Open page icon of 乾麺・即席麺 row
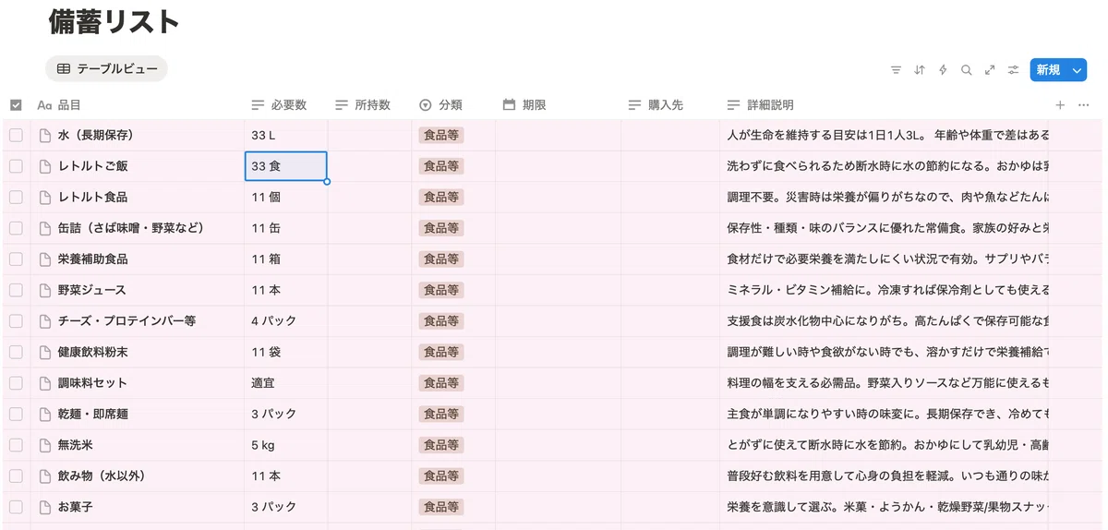Image resolution: width=1108 pixels, height=530 pixels. coord(44,414)
